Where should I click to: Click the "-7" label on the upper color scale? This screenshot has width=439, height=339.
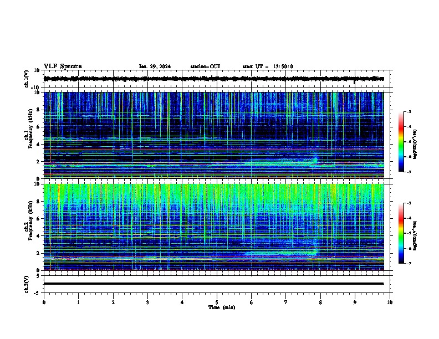[x=409, y=172]
